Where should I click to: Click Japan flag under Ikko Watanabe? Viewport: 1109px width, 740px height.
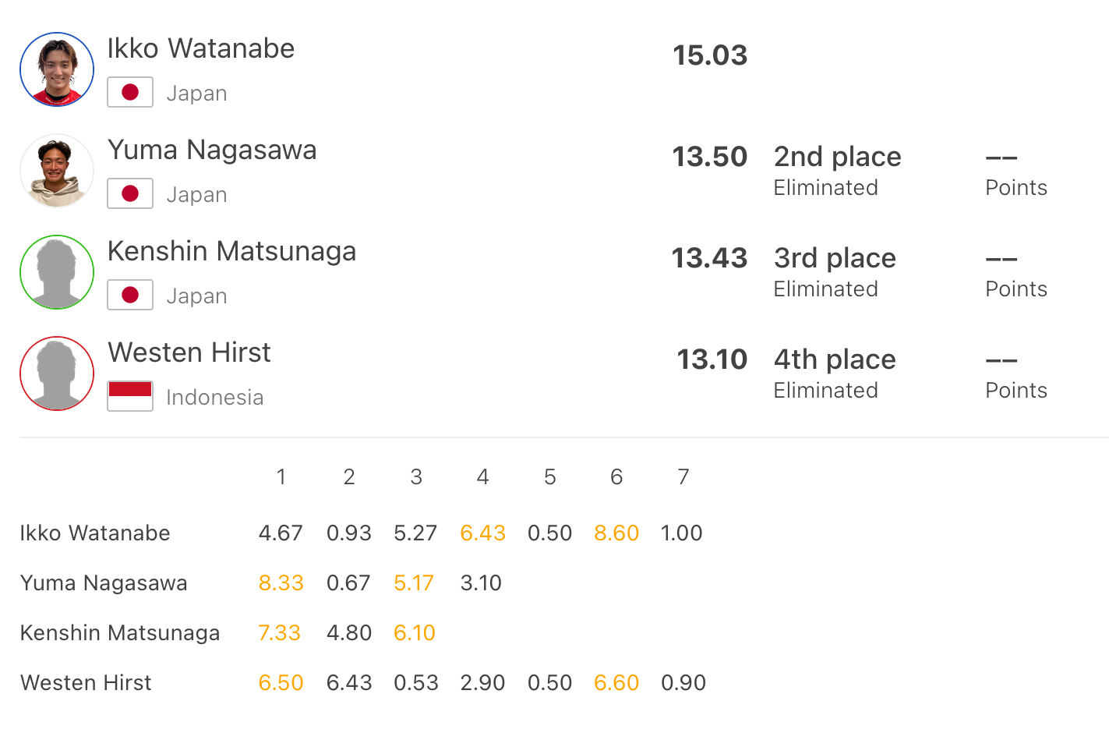point(130,93)
